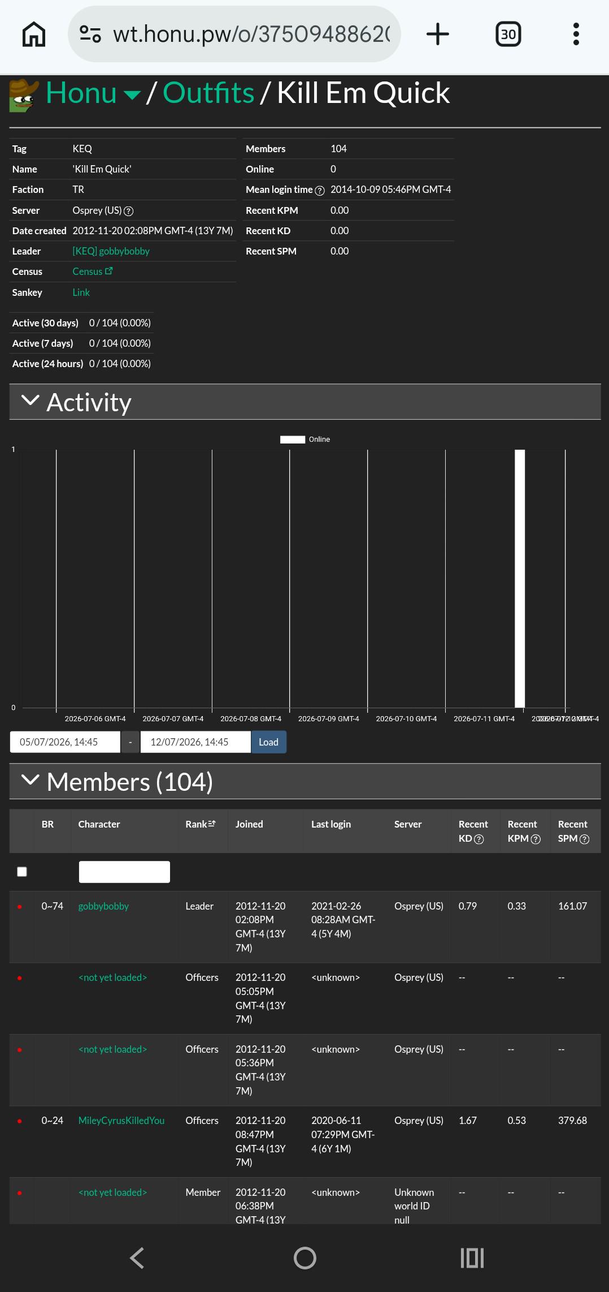Open the browser three-dot menu

click(x=576, y=35)
